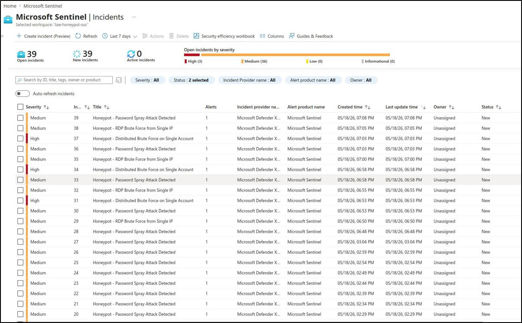Viewport: 522px width, 323px height.
Task: Open the Last 7 days time range dropdown
Action: (120, 36)
